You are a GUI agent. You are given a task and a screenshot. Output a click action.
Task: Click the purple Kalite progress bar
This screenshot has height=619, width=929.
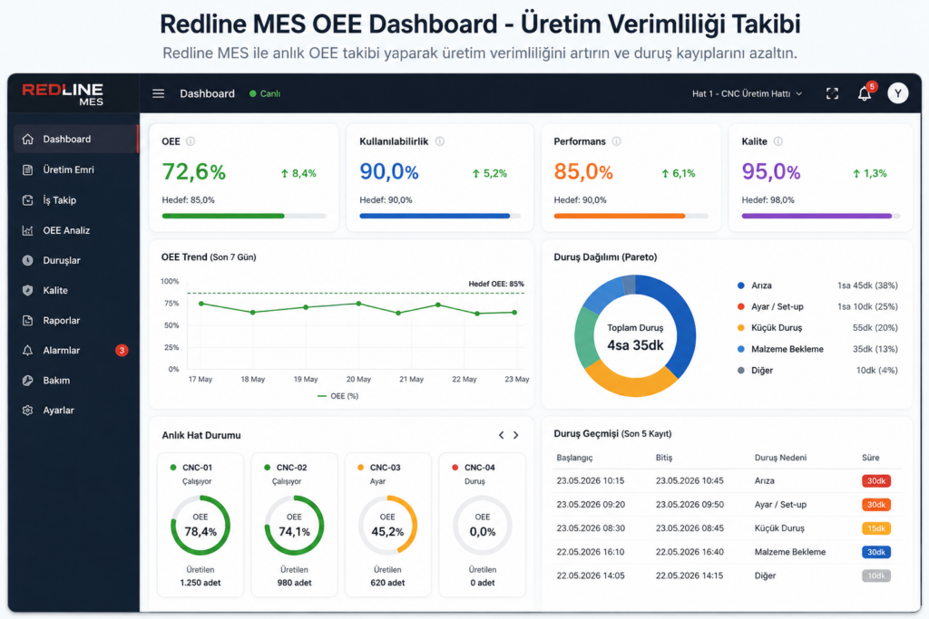click(820, 216)
